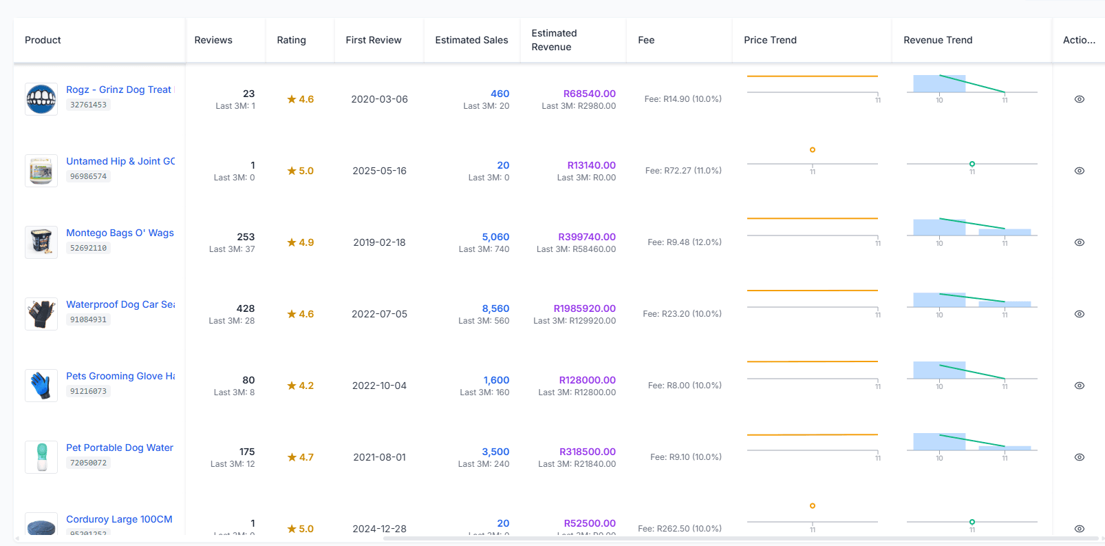Open the Rogz Grinz Dog Treat product link

tap(119, 90)
